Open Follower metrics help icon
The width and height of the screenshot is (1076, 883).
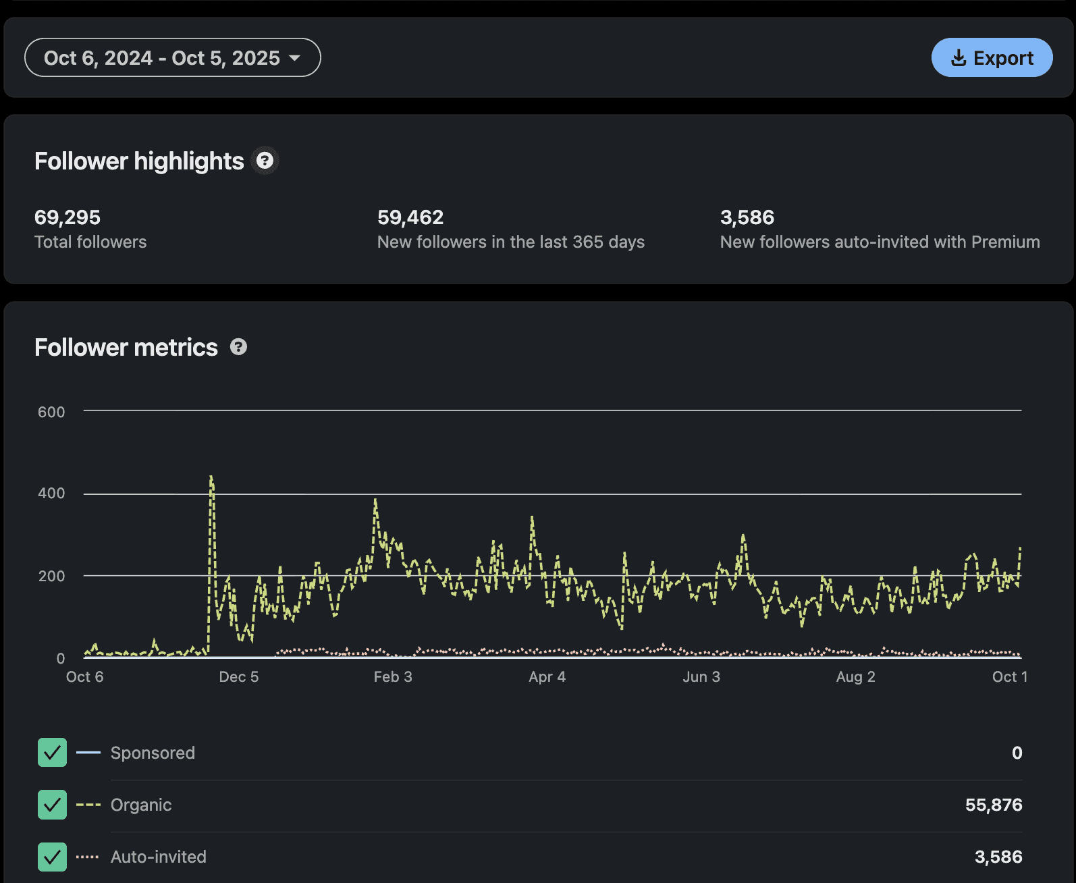point(238,347)
